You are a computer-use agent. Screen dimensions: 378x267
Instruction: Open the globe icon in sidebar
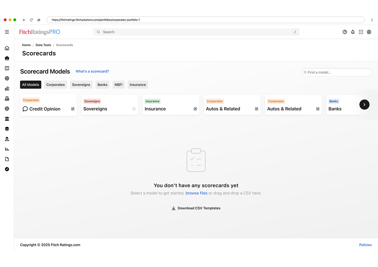point(7,109)
